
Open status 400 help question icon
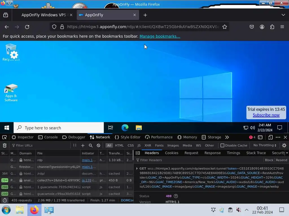click(176, 196)
